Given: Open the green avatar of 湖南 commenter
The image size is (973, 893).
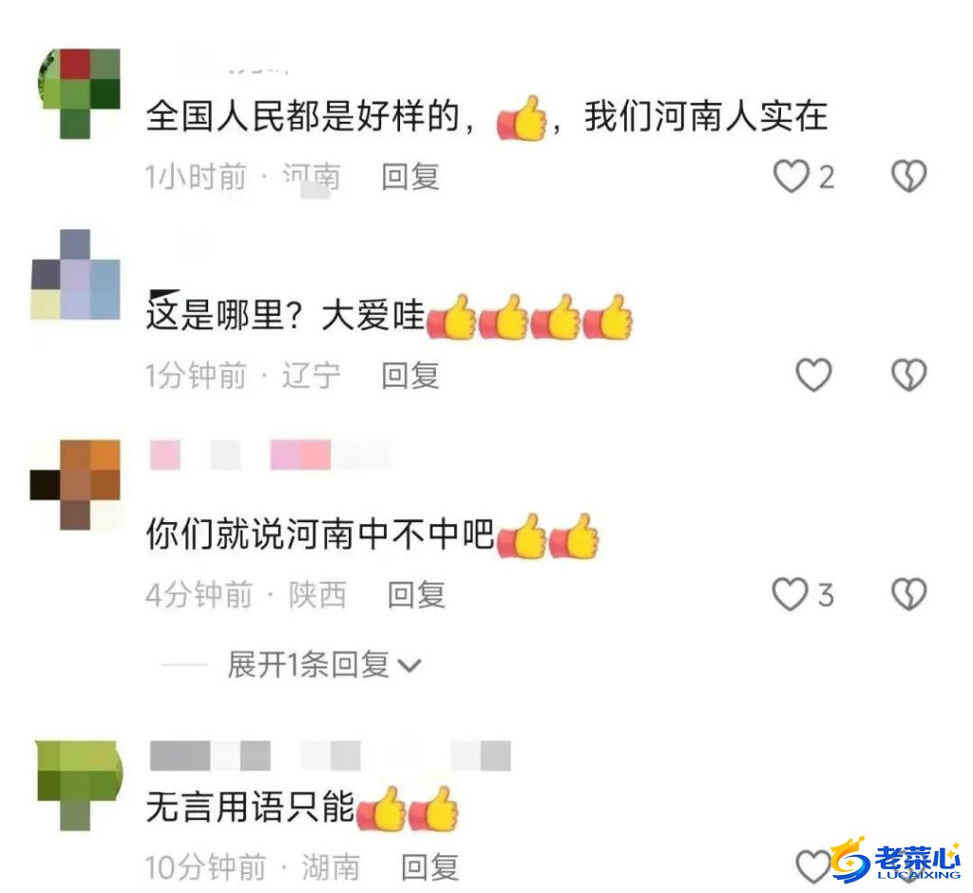Looking at the screenshot, I should pyautogui.click(x=79, y=785).
